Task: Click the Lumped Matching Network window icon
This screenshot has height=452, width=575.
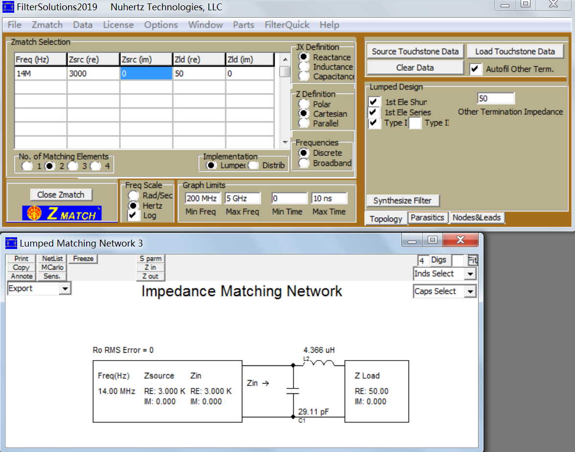Action: (x=11, y=243)
